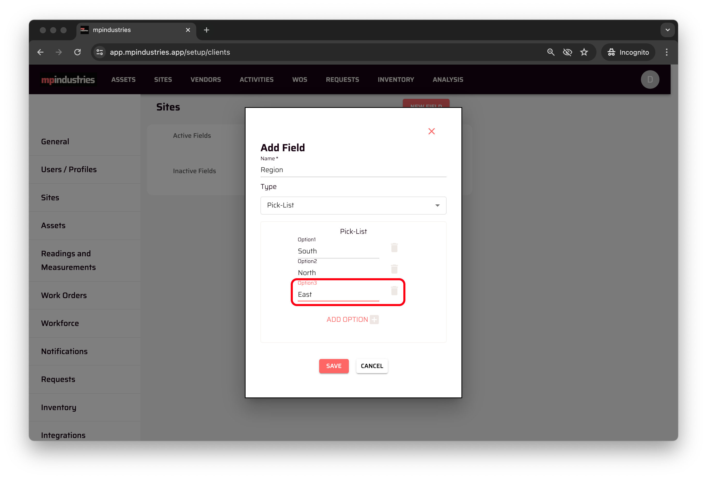Select Work Orders in sidebar
The width and height of the screenshot is (707, 479).
pyautogui.click(x=64, y=296)
